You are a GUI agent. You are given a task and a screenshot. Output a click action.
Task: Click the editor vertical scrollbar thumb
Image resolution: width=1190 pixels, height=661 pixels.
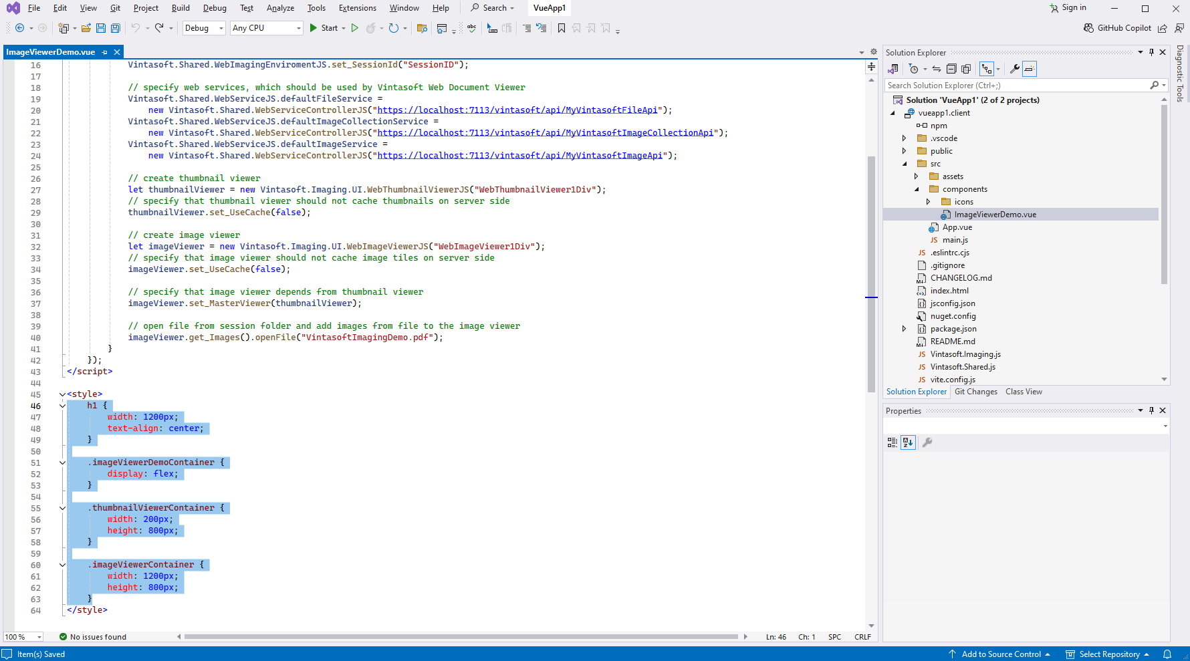(x=871, y=274)
